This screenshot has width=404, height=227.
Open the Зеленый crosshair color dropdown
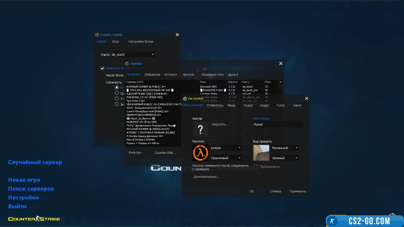285,158
